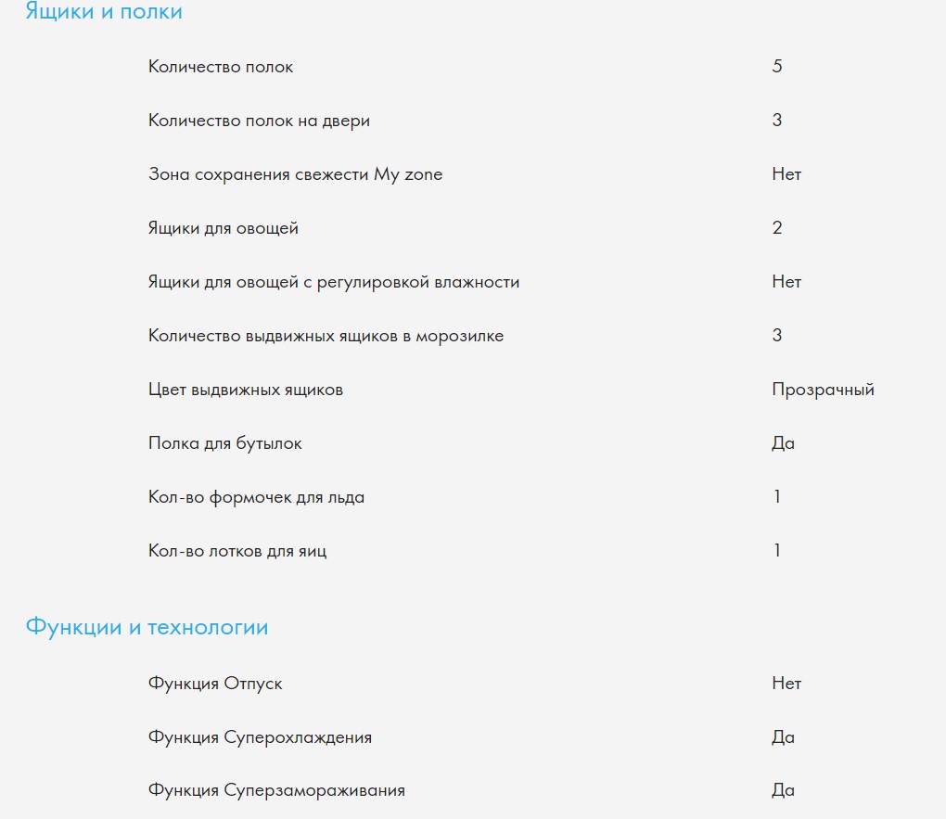
Task: Select the "Функция Суперохлаждения" label
Action: coord(260,737)
